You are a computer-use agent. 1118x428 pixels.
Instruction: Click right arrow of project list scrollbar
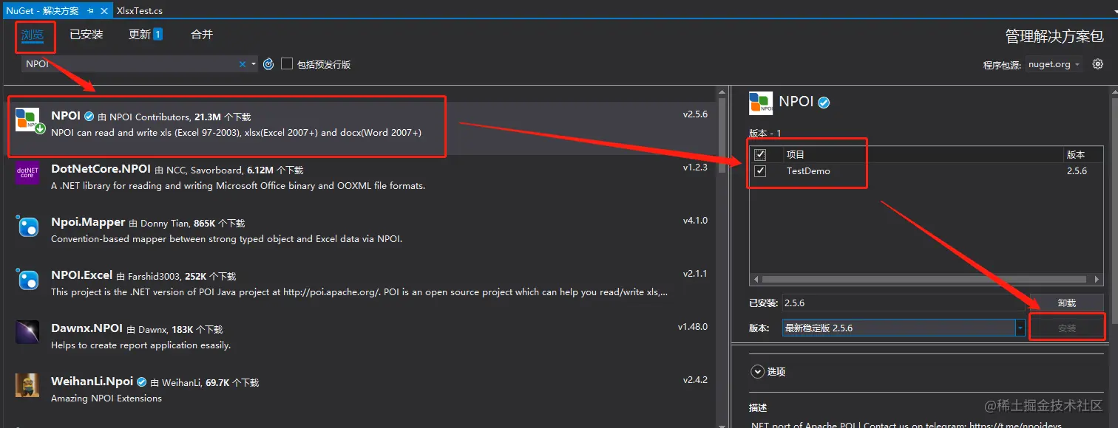pos(1098,280)
